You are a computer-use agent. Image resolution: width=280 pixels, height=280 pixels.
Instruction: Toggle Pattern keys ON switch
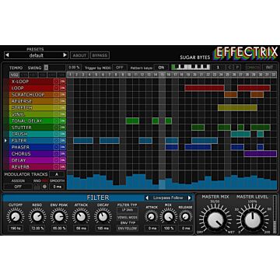(x=161, y=68)
